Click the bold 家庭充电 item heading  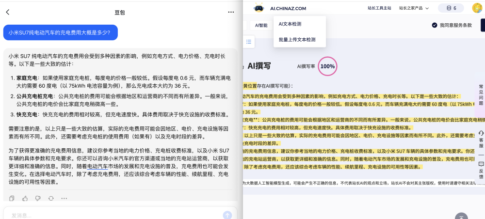[27, 78]
